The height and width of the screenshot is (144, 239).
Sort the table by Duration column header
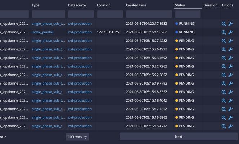click(x=210, y=5)
